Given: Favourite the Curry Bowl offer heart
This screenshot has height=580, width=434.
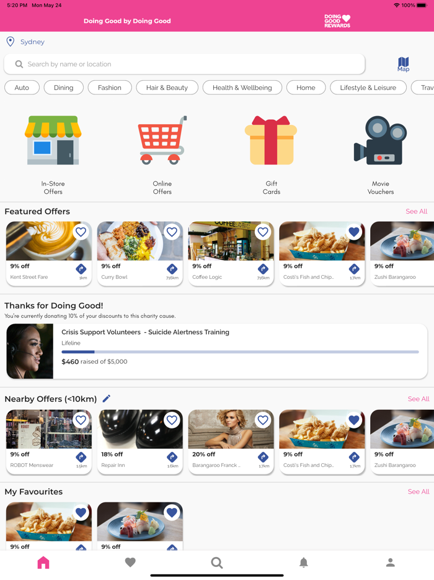Looking at the screenshot, I should tap(172, 232).
